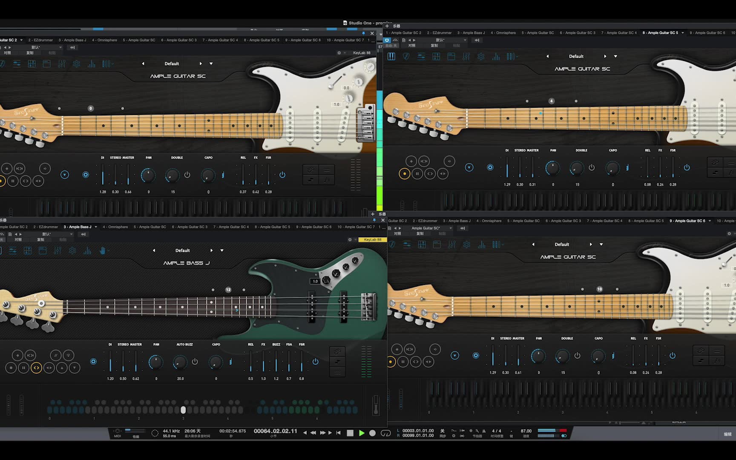Open preset menu arrow in Guitar SC 6 window
Screen dimensions: 736x460
601,244
